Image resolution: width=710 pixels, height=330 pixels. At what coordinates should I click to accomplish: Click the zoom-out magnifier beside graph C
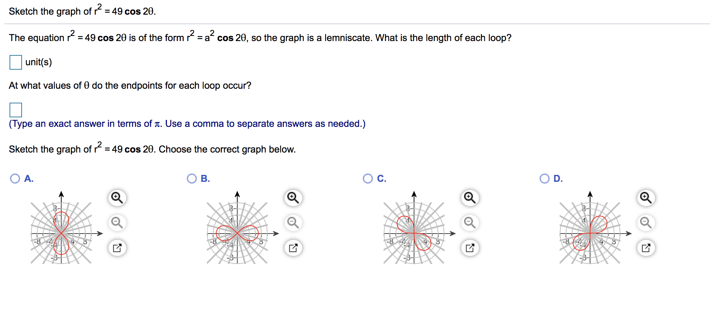coord(470,223)
